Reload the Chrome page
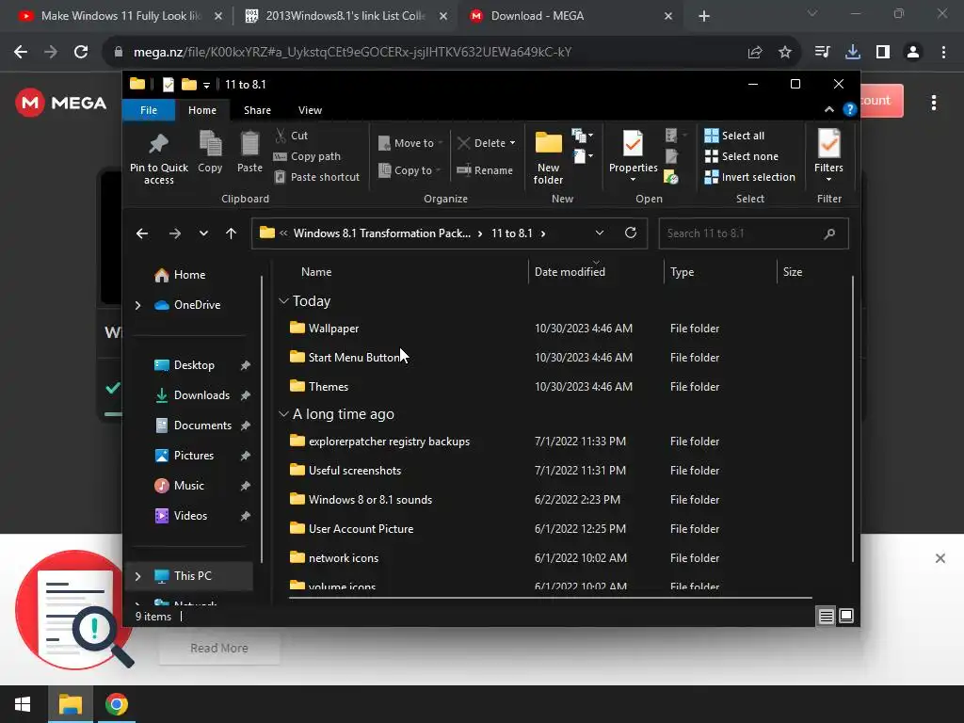The height and width of the screenshot is (723, 964). 81,53
